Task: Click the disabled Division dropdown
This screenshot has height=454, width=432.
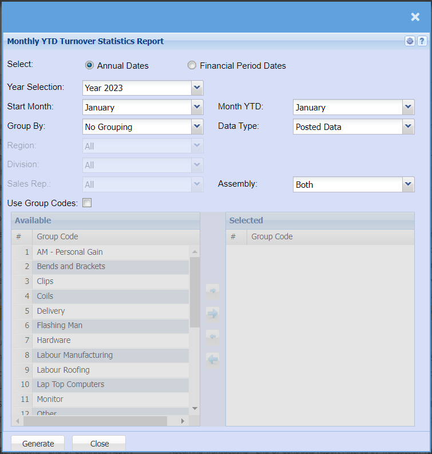Action: [x=142, y=165]
